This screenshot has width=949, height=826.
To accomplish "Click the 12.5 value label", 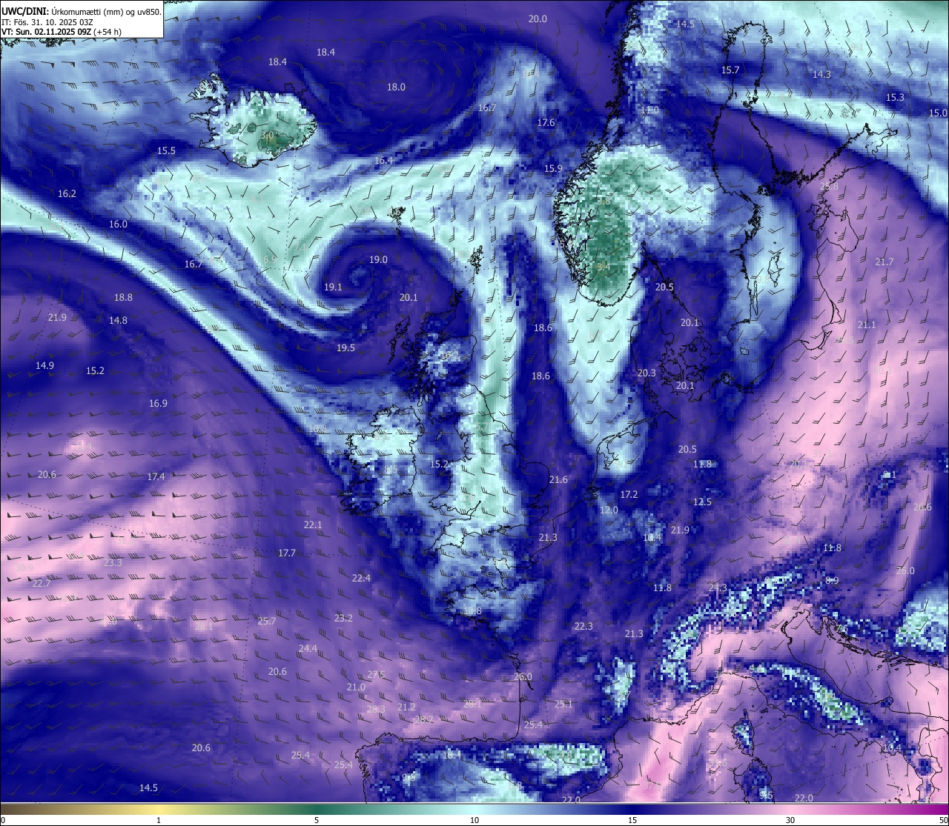I will (702, 502).
